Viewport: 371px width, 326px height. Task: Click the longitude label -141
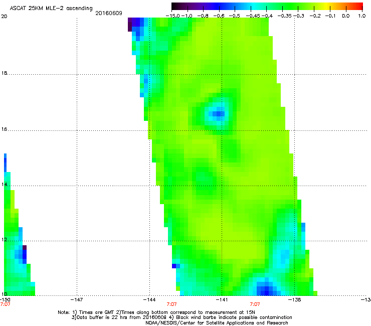coord(222,300)
